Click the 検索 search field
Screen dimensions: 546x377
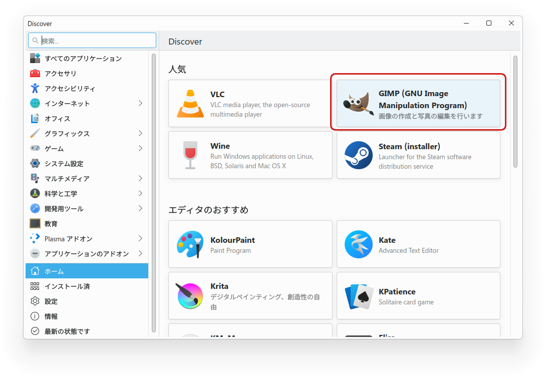tap(92, 41)
